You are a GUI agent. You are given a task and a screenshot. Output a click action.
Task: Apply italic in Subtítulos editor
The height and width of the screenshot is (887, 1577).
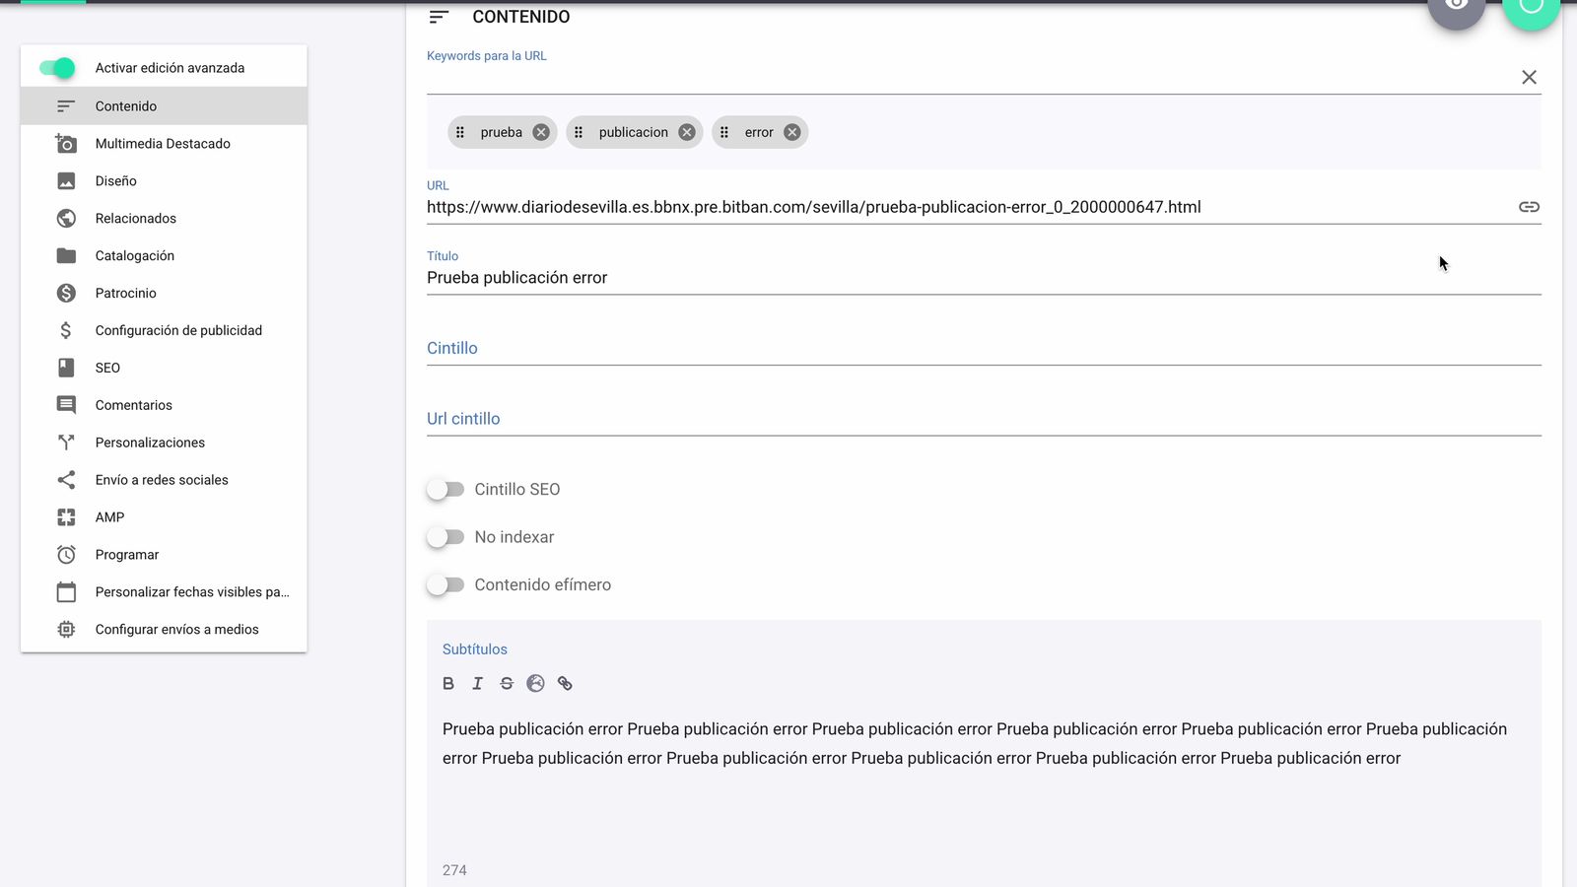pos(477,683)
